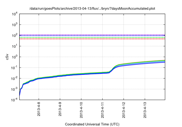Click the 2013-4-13 date tick label

(145, 110)
